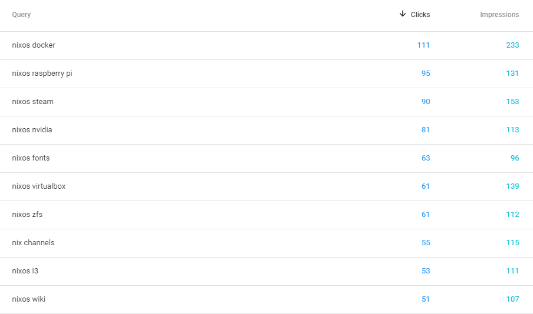This screenshot has height=314, width=533.
Task: Click the sort arrow beside Clicks
Action: [x=403, y=14]
